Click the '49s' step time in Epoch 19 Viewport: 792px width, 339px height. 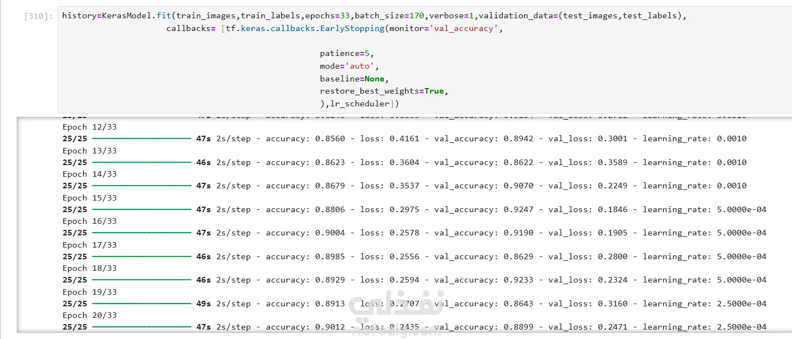tap(204, 304)
